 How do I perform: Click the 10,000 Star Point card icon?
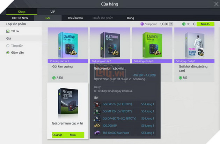(97, 133)
